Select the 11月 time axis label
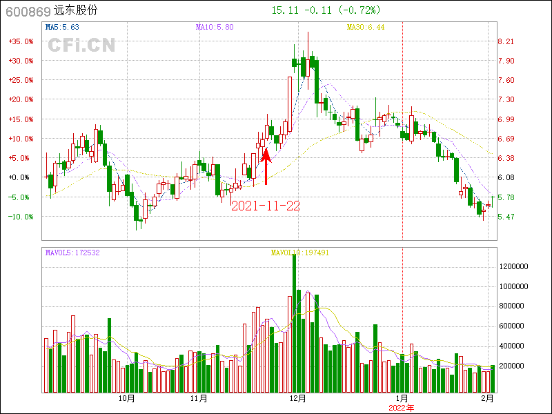This screenshot has width=552, height=414. tap(198, 398)
